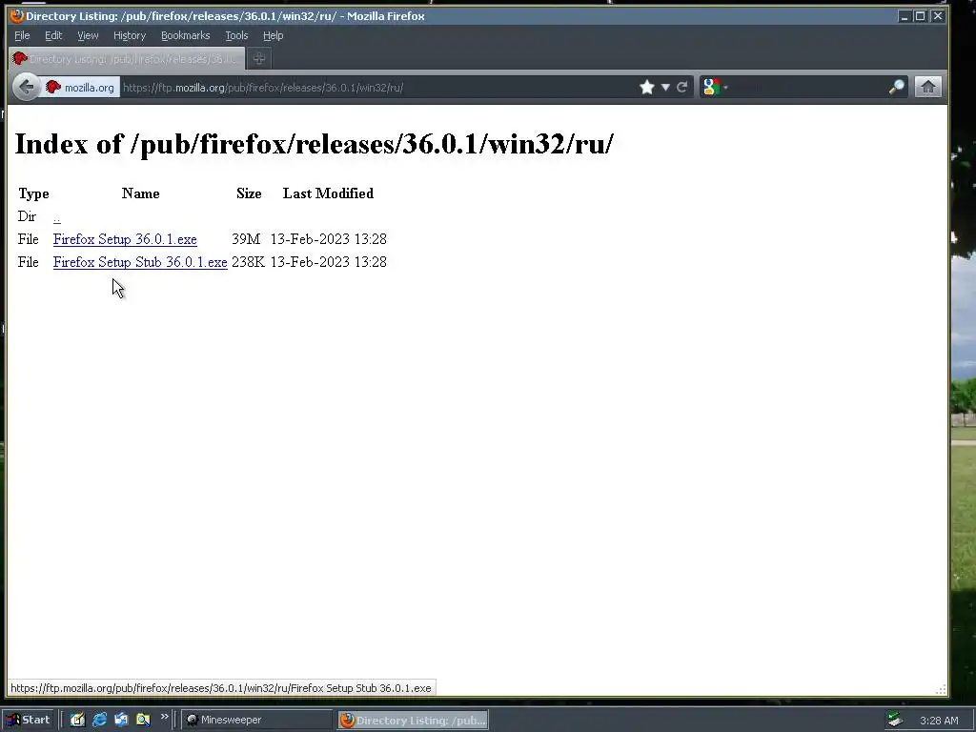Open the View menu
The image size is (976, 732).
click(88, 35)
